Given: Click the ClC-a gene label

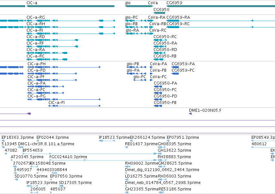Looking at the screenshot, I should pyautogui.click(x=32, y=3).
